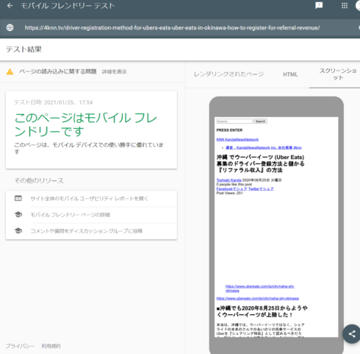The image size is (360, 354).
Task: Switch to the HTML tab
Action: (290, 74)
